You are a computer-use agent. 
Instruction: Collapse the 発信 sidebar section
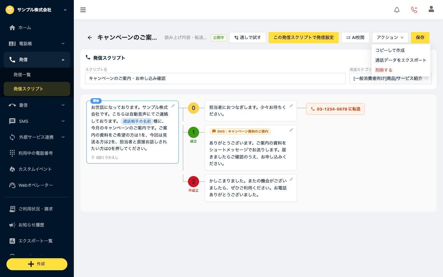37,60
